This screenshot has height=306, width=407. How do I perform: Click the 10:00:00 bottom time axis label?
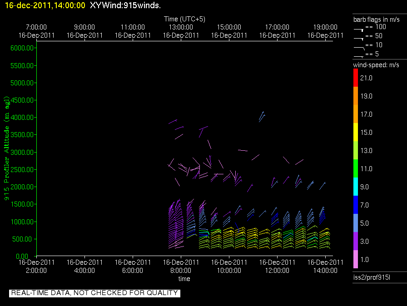tap(229, 271)
